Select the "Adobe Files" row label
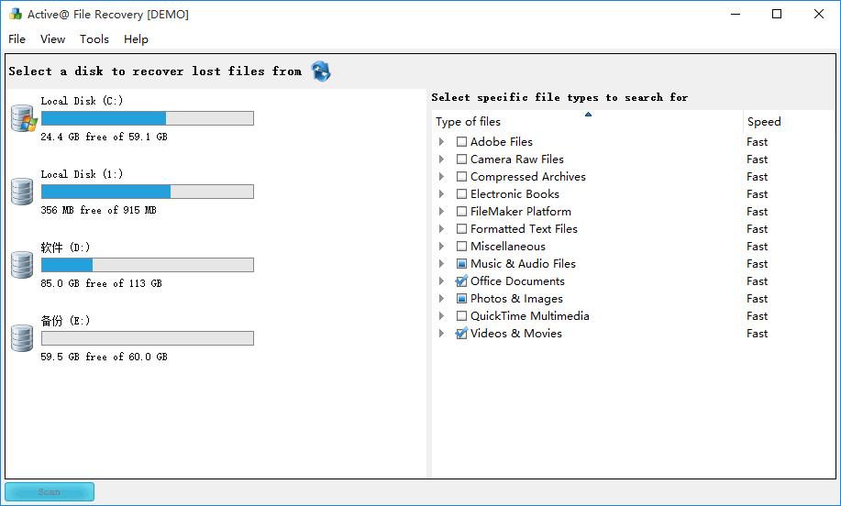Image resolution: width=841 pixels, height=506 pixels. (x=502, y=141)
